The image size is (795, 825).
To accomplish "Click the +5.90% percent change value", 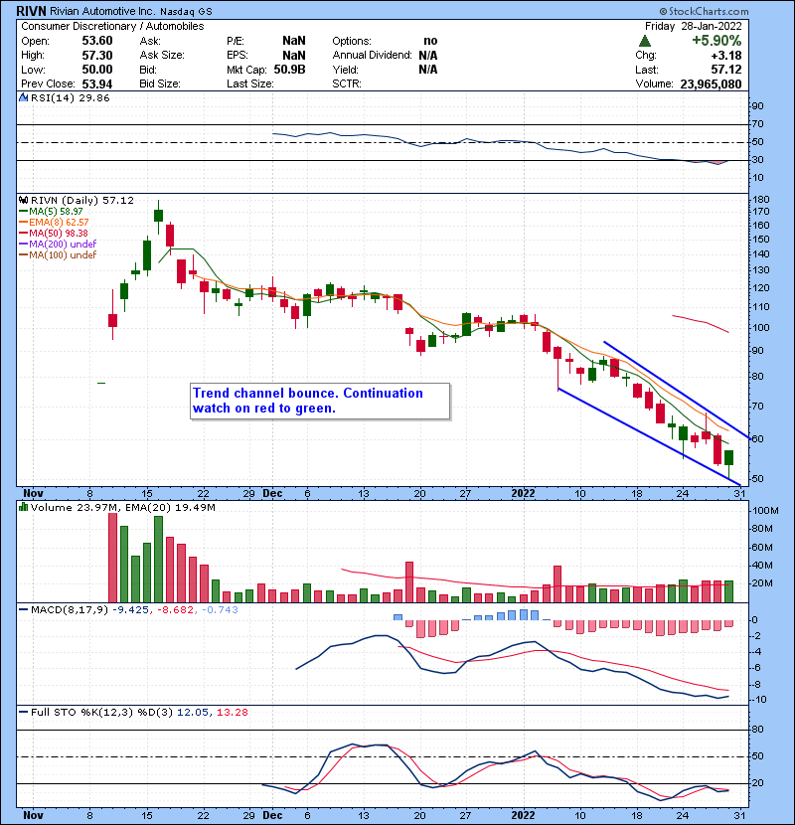I will click(716, 41).
